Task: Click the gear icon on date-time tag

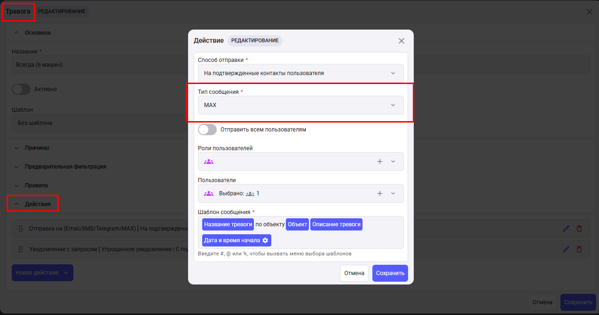Action: [x=265, y=240]
